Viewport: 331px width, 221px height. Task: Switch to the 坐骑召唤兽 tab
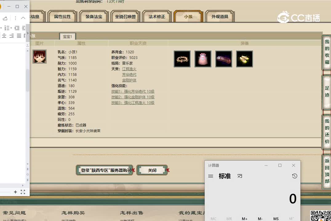125,17
